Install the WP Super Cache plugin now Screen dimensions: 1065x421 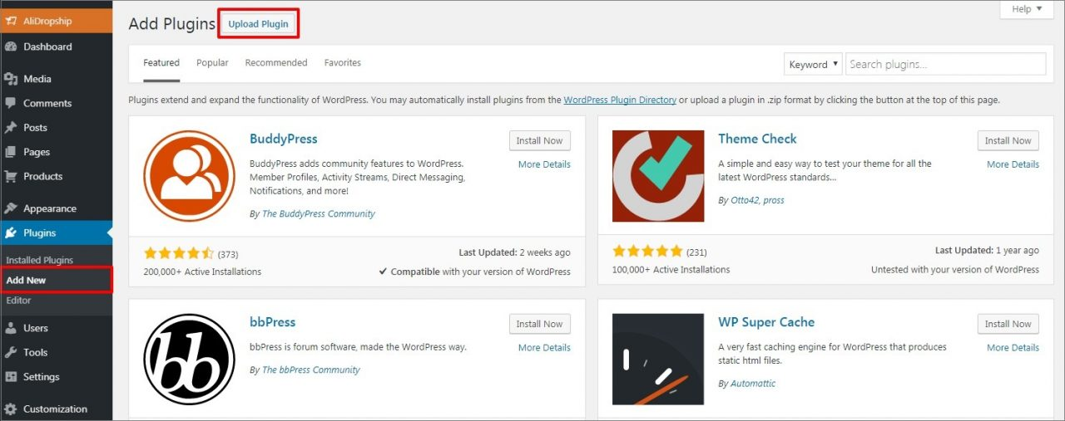(x=1008, y=324)
